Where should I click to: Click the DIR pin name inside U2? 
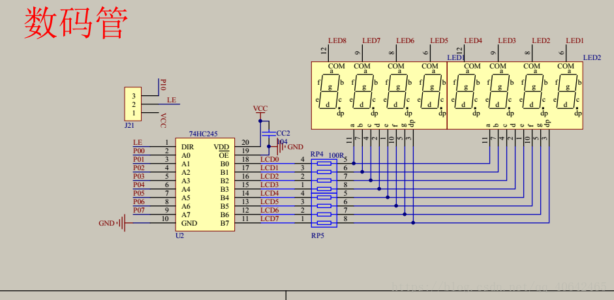pyautogui.click(x=188, y=147)
